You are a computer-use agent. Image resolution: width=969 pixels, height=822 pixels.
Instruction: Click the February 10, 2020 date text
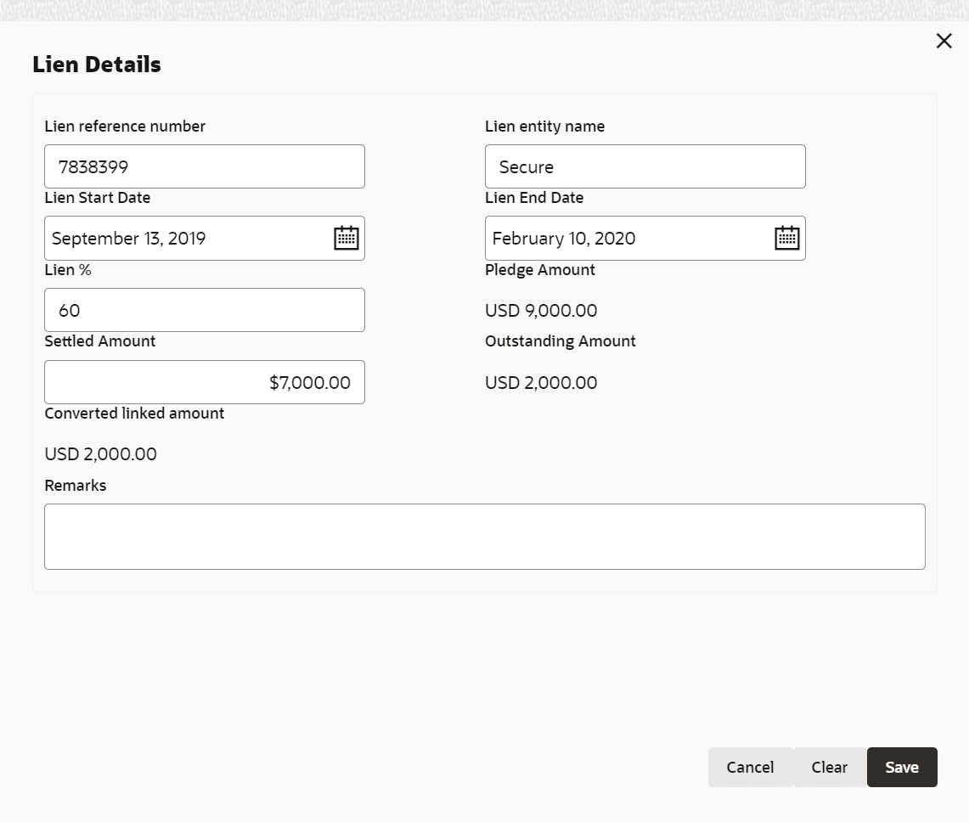pyautogui.click(x=564, y=239)
